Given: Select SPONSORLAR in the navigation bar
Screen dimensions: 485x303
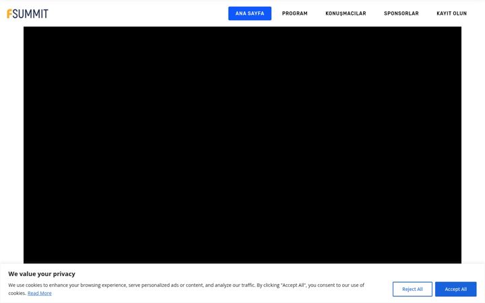Looking at the screenshot, I should 401,13.
